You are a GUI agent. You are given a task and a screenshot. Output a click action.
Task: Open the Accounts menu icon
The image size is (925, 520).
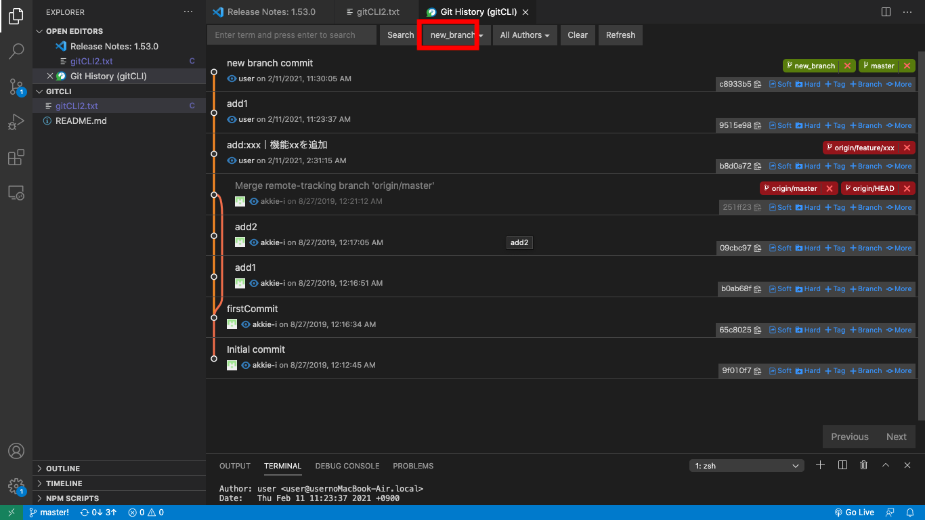(16, 451)
